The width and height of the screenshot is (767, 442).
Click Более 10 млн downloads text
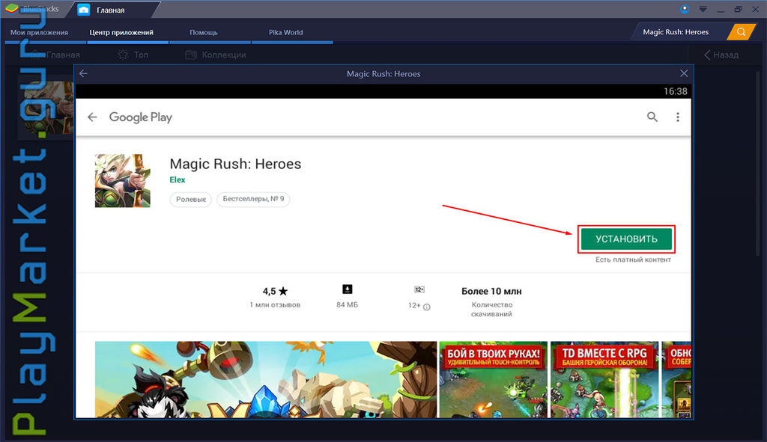click(x=491, y=291)
